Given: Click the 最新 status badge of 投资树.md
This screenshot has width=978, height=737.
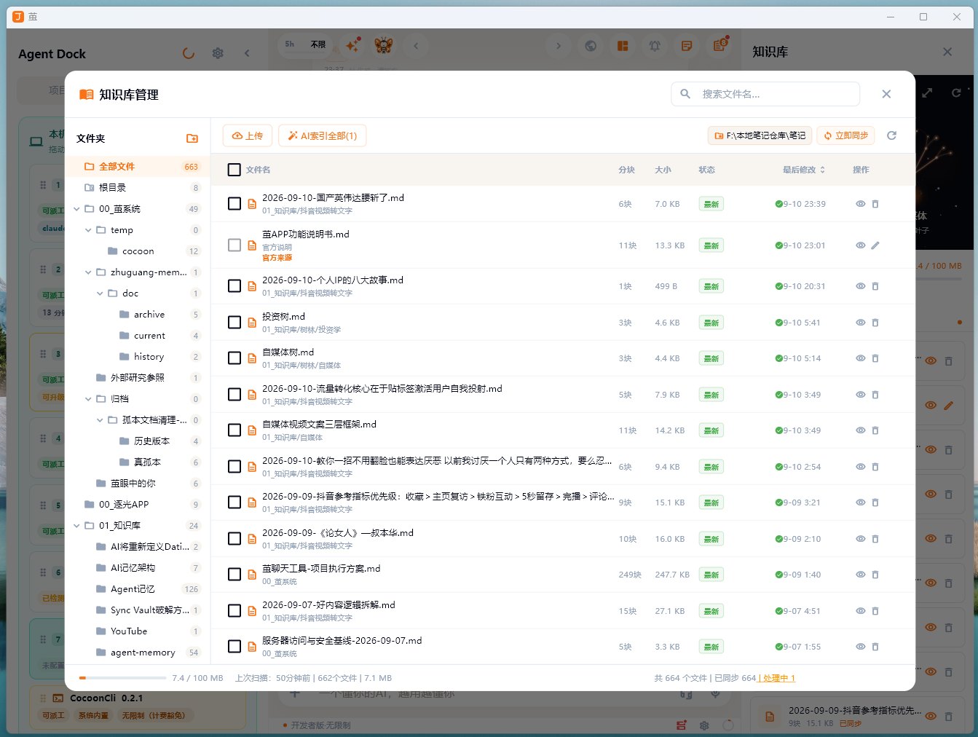Looking at the screenshot, I should (x=711, y=323).
